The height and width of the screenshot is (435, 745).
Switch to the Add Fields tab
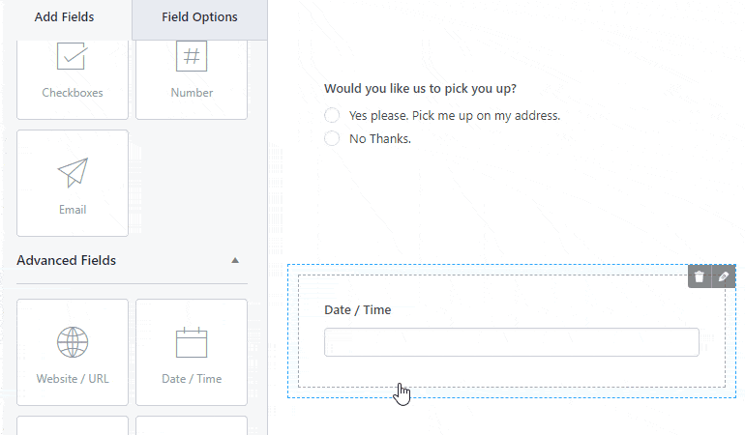pyautogui.click(x=64, y=17)
